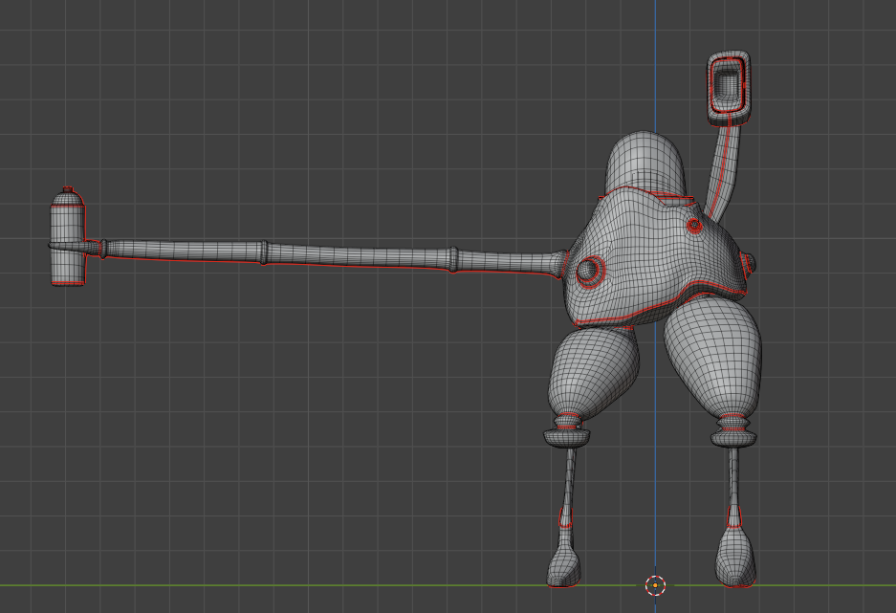Click the middle joint ring on the long arm
Image resolution: width=896 pixels, height=613 pixels.
[x=263, y=252]
